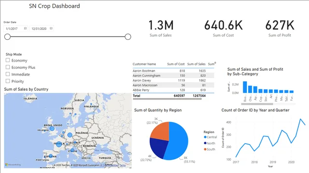Screen dimensions: 309x173
Task: Click the França bubble on map
Action: pyautogui.click(x=59, y=144)
